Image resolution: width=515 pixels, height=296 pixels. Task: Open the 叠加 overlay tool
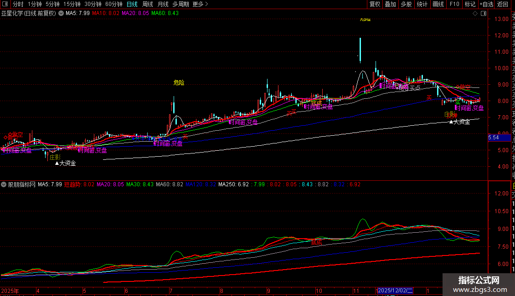point(390,4)
